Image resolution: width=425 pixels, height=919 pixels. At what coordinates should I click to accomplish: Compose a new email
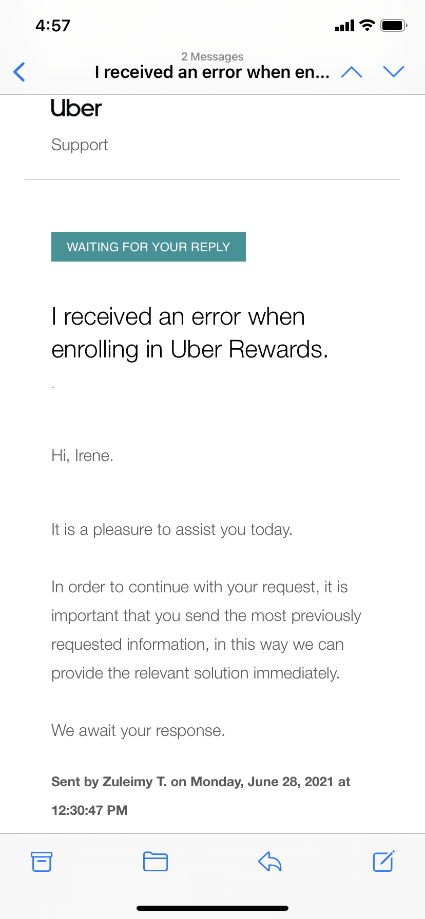click(x=383, y=862)
